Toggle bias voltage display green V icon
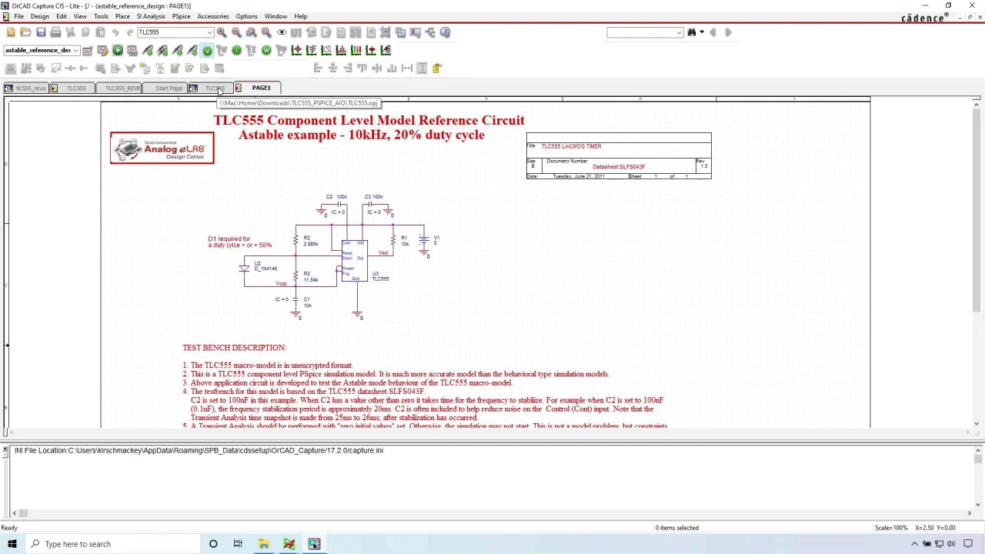The height and width of the screenshot is (554, 985). coord(207,51)
